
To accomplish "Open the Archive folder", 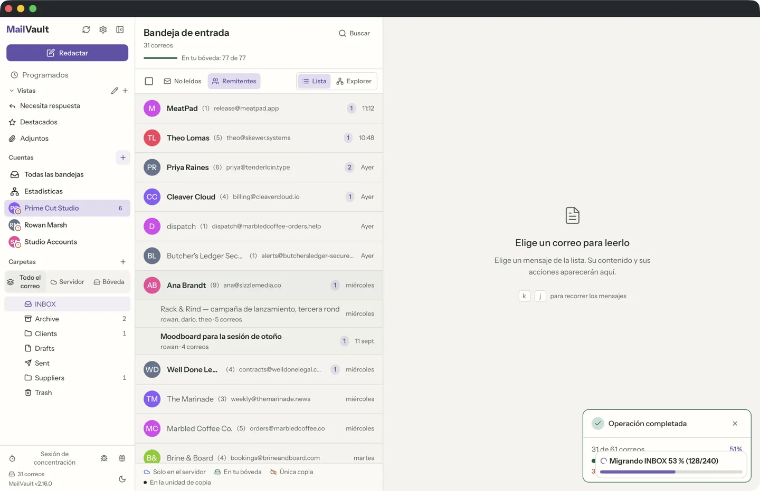I will pos(68,319).
